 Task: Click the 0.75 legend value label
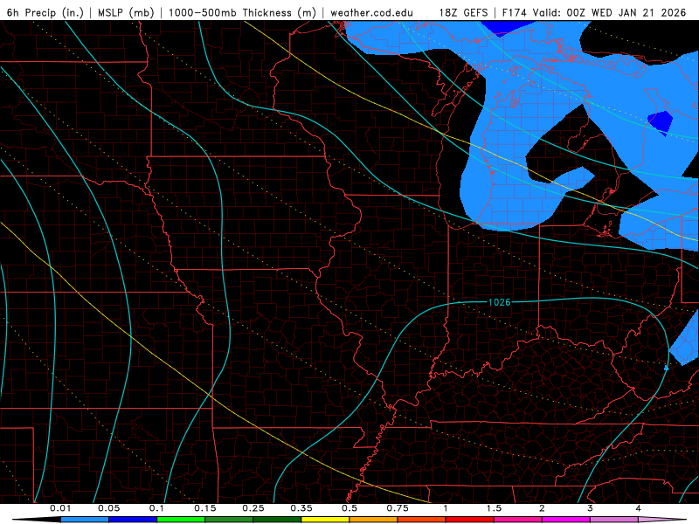[x=398, y=508]
